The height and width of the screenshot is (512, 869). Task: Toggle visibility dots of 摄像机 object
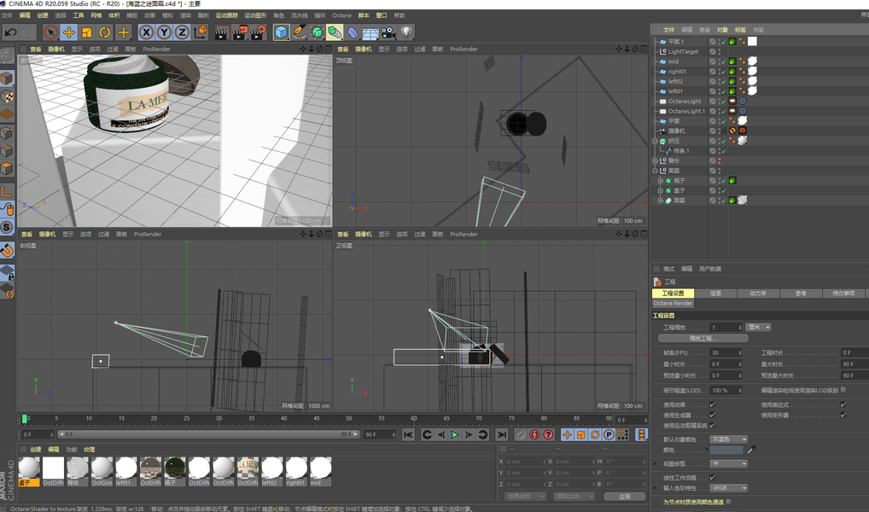(720, 131)
